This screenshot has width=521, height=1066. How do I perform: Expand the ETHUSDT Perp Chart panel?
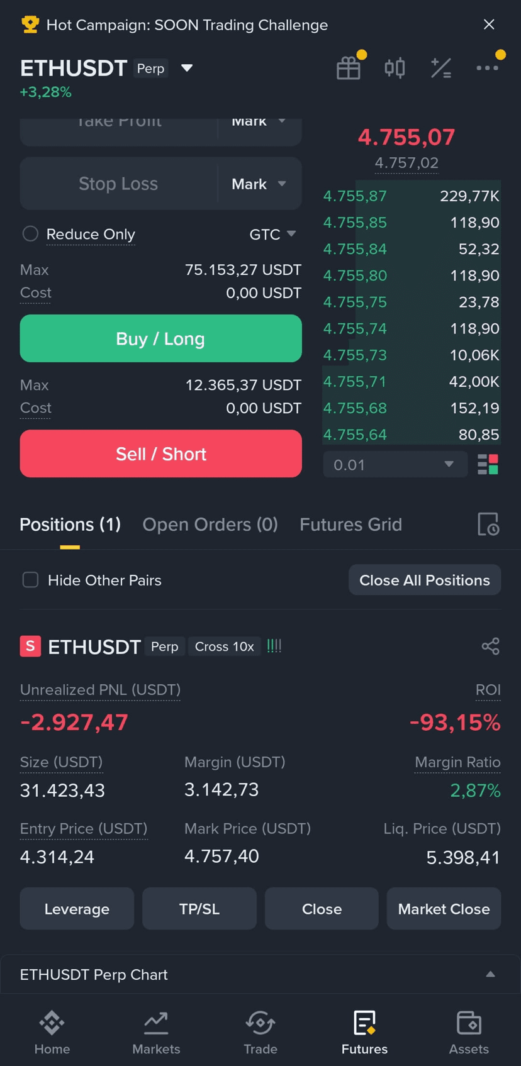(260, 974)
